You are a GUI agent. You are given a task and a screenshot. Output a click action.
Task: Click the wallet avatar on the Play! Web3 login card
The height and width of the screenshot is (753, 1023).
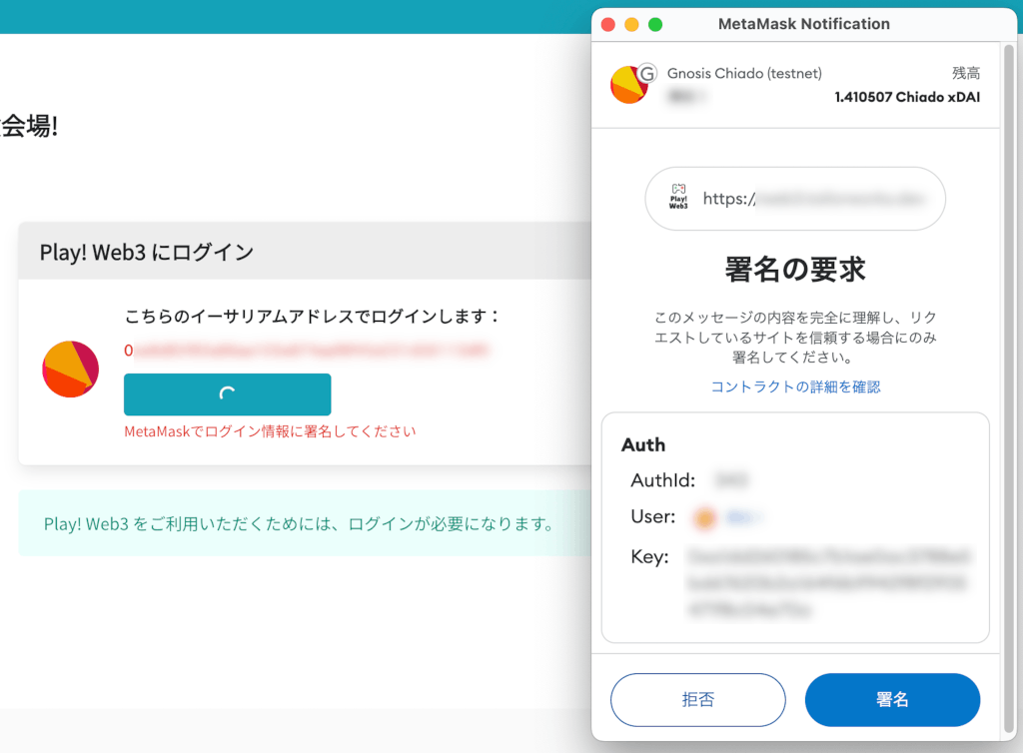(71, 369)
